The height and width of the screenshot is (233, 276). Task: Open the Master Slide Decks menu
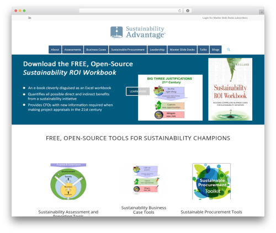pyautogui.click(x=182, y=50)
